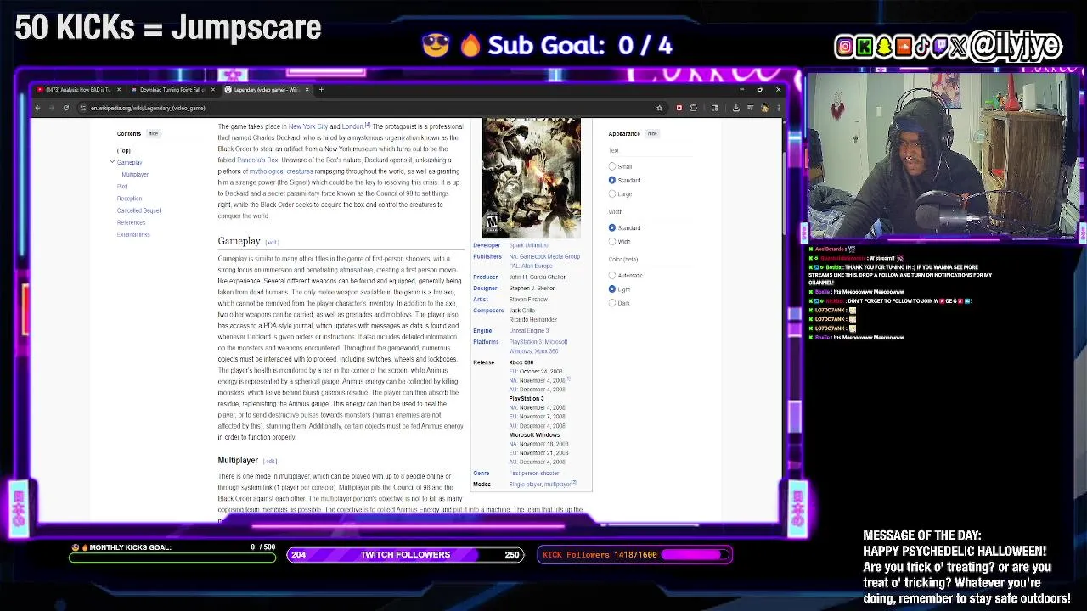Click the Kick logo in stream overlay

coord(865,47)
